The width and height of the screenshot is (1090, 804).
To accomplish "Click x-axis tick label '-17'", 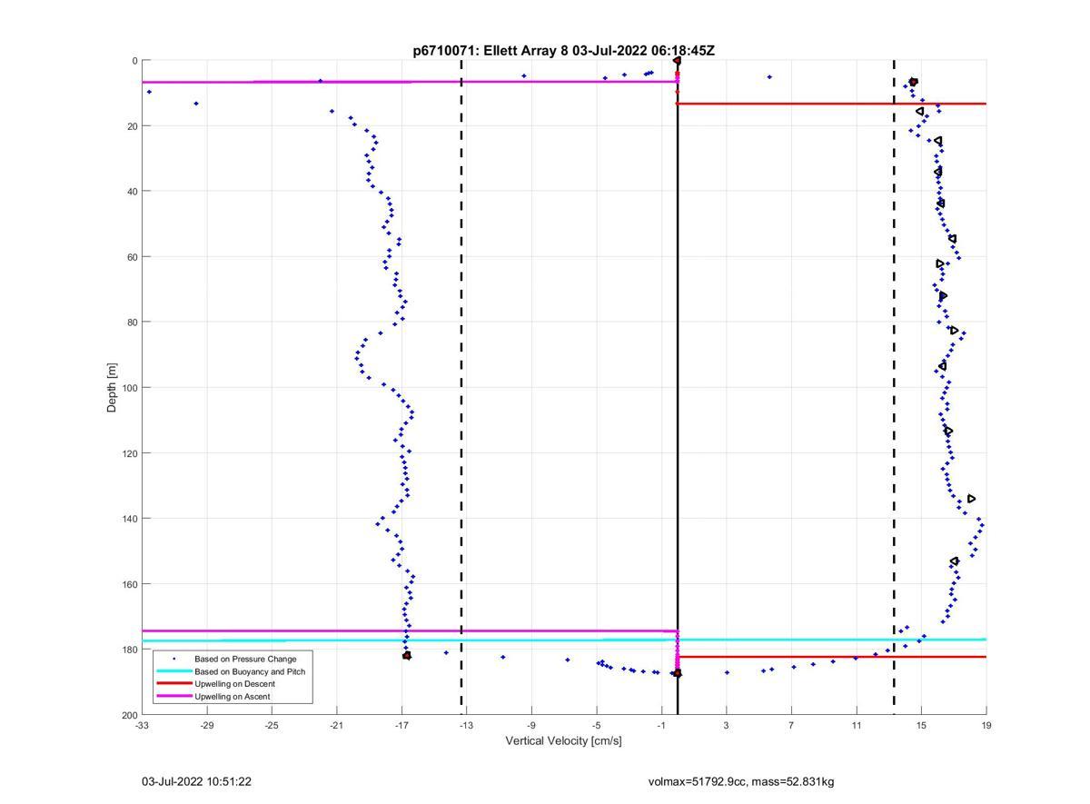I will point(401,725).
